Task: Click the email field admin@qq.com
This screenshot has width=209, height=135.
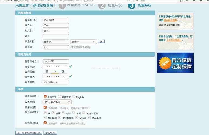Action: click(x=56, y=82)
